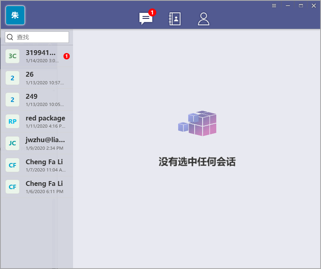
Task: Click timestamp 1/9/2020 2:34 PM
Action: click(x=45, y=148)
